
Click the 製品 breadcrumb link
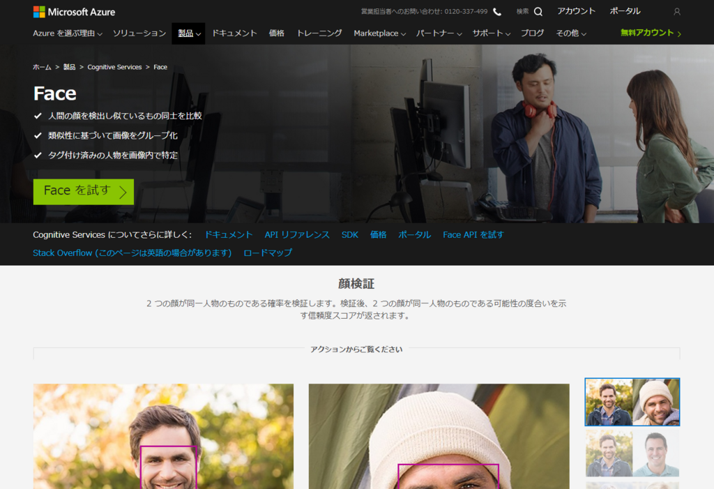tap(69, 67)
